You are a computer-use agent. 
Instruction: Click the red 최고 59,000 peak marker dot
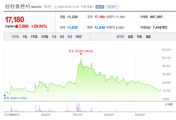pos(81,54)
